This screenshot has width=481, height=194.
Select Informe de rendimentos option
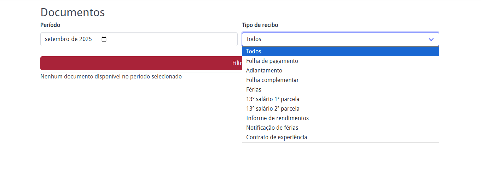click(277, 118)
